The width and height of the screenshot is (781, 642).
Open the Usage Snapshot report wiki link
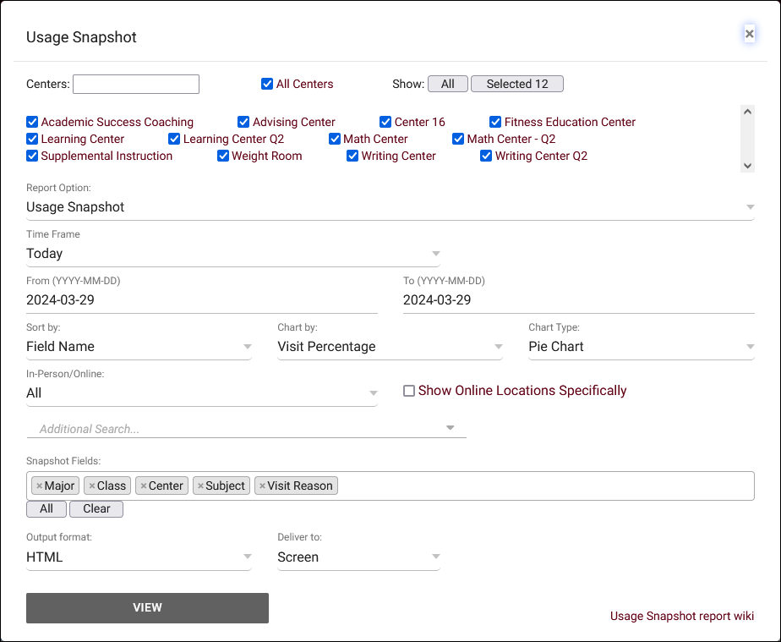click(x=681, y=616)
